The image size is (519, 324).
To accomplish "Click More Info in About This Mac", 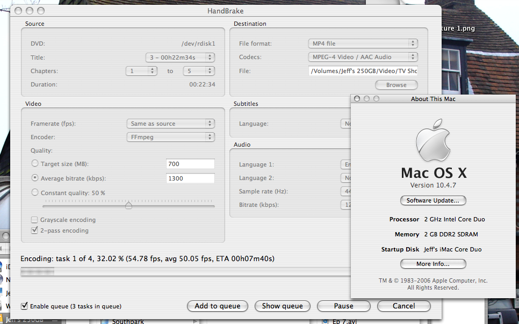I will pyautogui.click(x=433, y=264).
